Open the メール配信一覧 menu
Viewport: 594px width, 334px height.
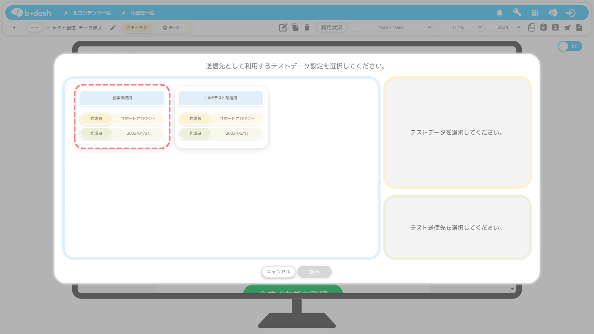tap(138, 13)
